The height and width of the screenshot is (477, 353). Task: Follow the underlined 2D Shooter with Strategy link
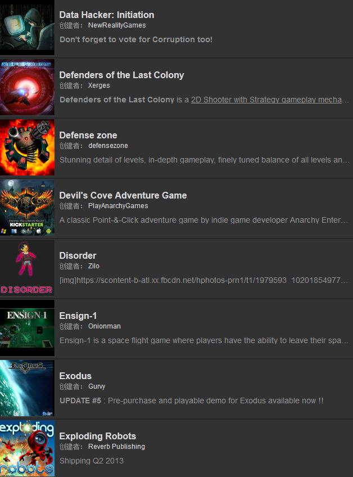266,100
